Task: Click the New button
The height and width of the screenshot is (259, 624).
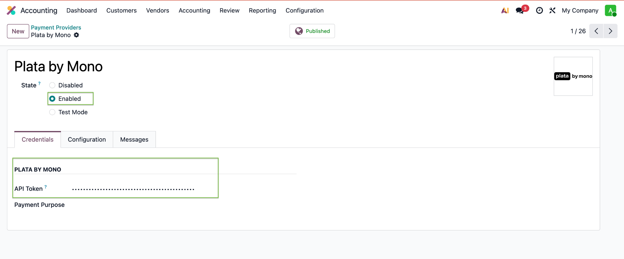Action: [18, 31]
